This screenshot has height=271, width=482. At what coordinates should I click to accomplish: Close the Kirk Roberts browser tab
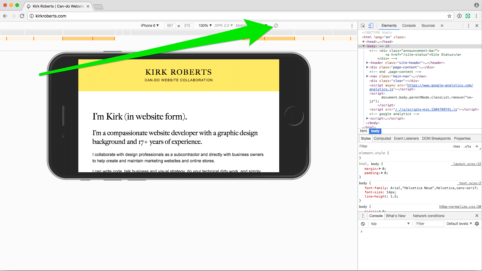pyautogui.click(x=88, y=6)
